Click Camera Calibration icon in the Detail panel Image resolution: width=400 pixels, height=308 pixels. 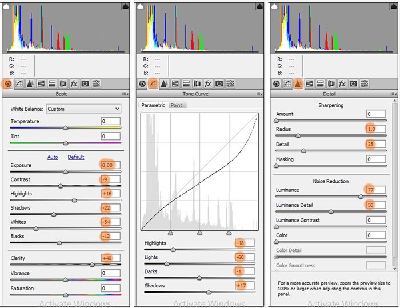353,83
